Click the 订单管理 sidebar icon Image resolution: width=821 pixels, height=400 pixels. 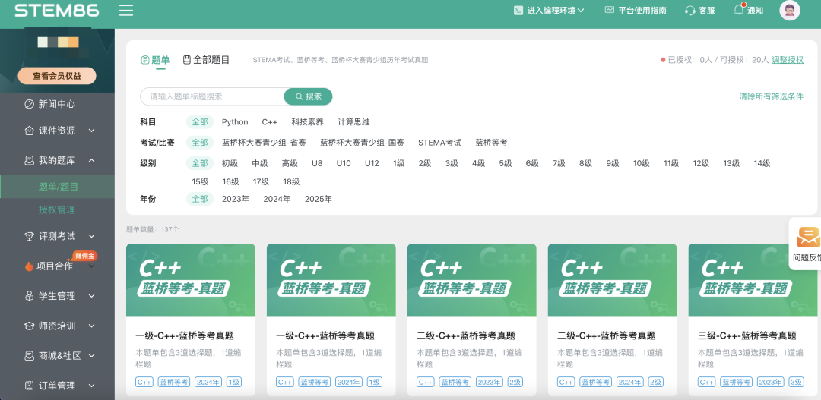(x=30, y=386)
